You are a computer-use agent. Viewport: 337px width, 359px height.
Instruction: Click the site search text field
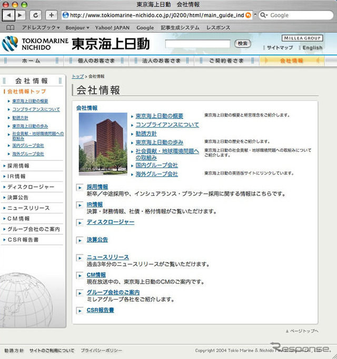[197, 44]
